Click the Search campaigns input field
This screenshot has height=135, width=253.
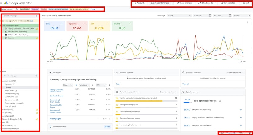19,15
